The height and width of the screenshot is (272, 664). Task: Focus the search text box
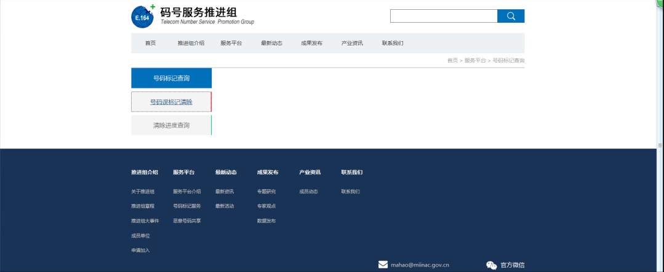tap(444, 16)
